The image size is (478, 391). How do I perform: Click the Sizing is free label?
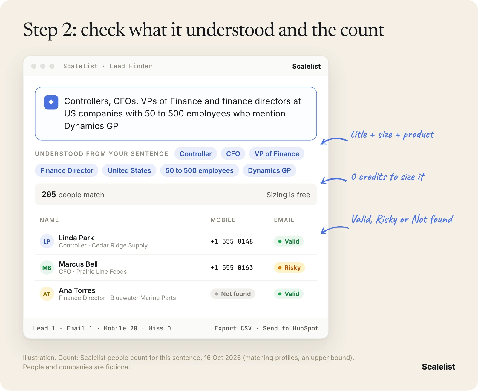(288, 195)
